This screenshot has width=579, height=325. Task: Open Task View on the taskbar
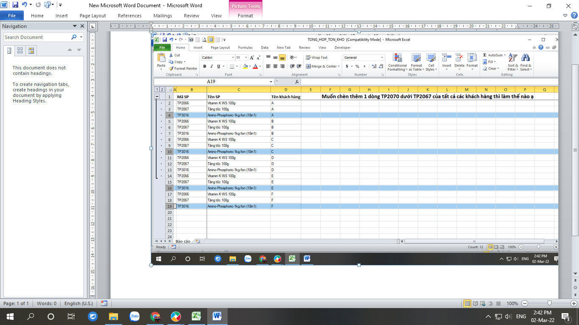[x=71, y=317]
